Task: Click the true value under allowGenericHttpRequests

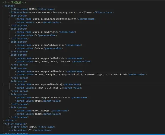Action: pyautogui.click(x=38, y=22)
